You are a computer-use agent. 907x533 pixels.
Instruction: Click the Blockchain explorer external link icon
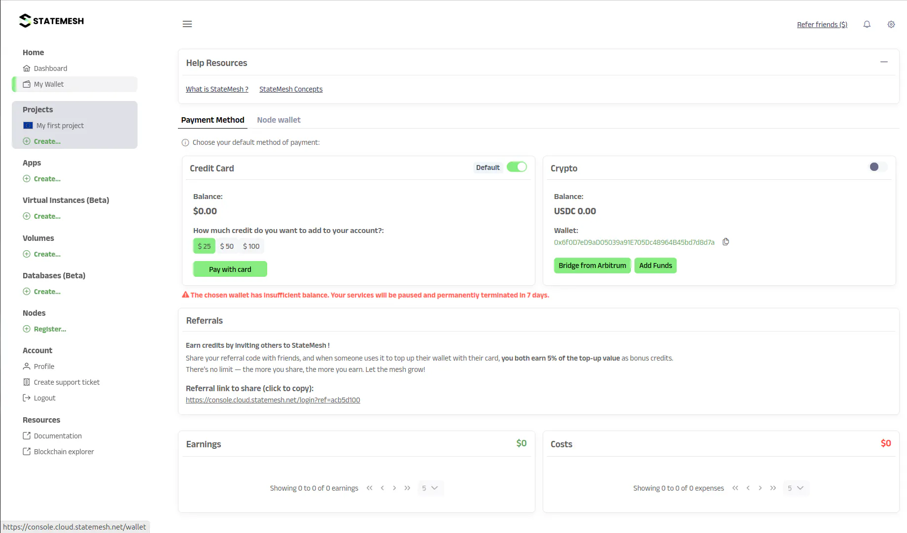27,452
